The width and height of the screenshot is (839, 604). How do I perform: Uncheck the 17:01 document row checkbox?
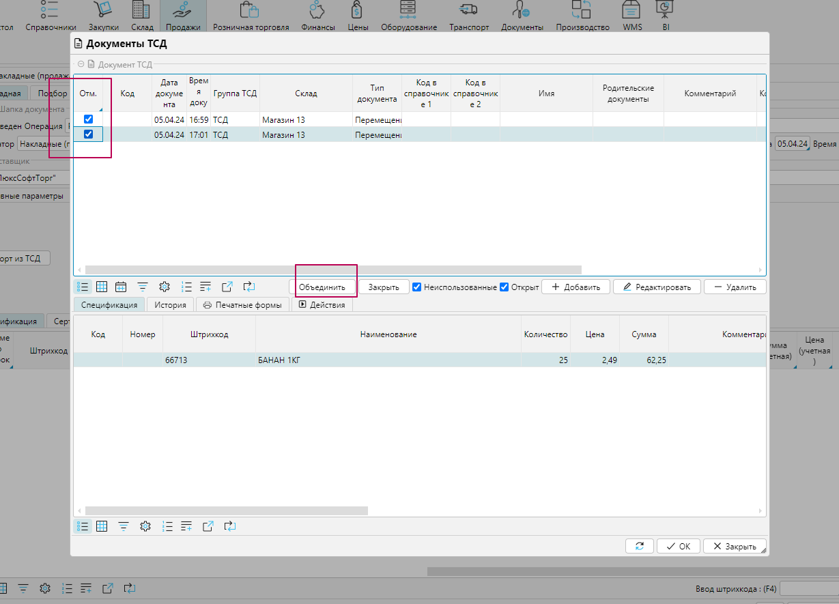[88, 134]
